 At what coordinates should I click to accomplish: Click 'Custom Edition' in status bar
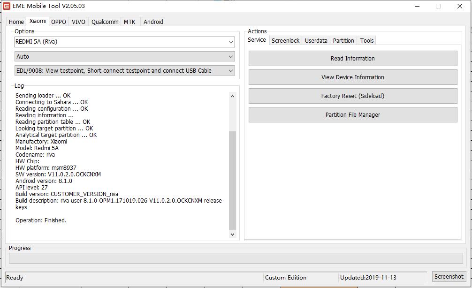point(286,278)
